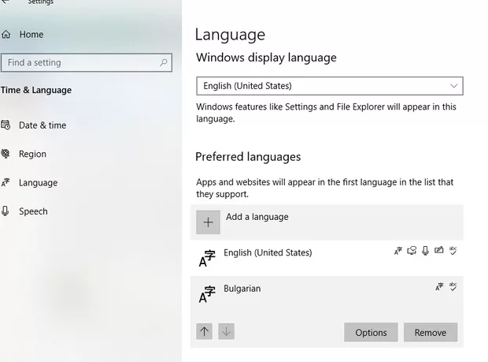
Task: Click the Region globe icon
Action: [x=6, y=154]
